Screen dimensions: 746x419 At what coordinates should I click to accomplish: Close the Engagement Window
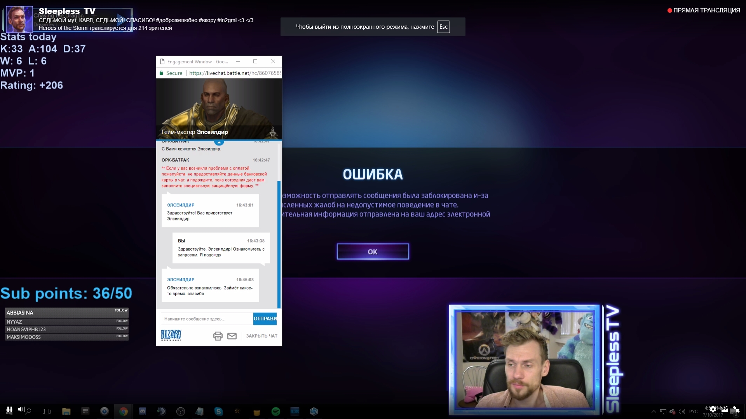pyautogui.click(x=273, y=61)
